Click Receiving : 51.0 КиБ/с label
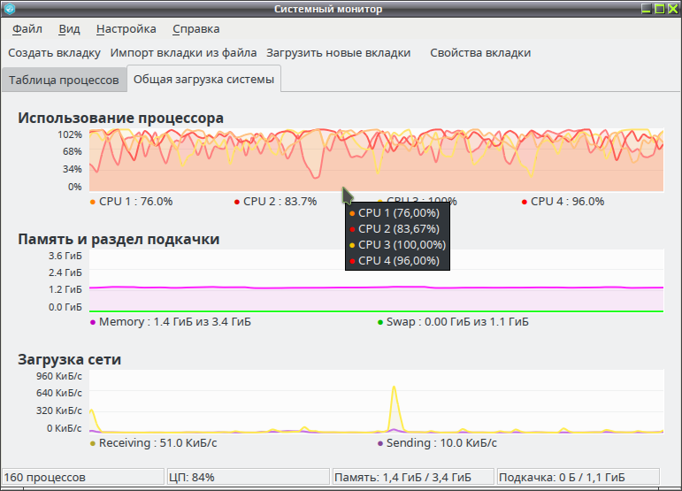The height and width of the screenshot is (491, 682). click(157, 442)
